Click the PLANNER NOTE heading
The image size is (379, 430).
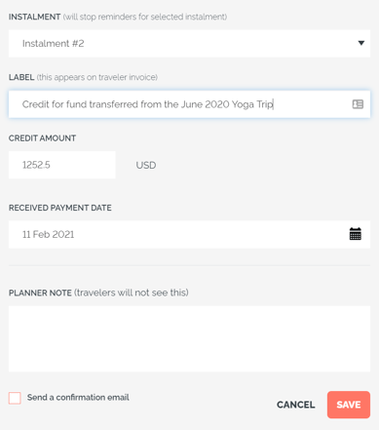(x=40, y=293)
